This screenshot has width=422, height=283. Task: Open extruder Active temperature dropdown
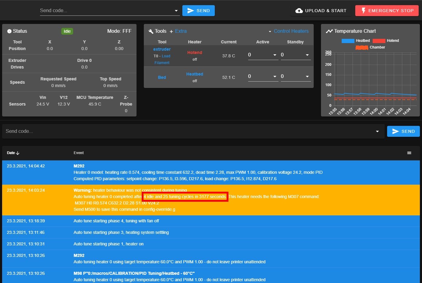pyautogui.click(x=275, y=55)
